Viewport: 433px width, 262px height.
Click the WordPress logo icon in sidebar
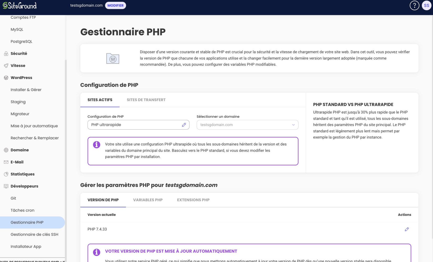[x=6, y=78]
